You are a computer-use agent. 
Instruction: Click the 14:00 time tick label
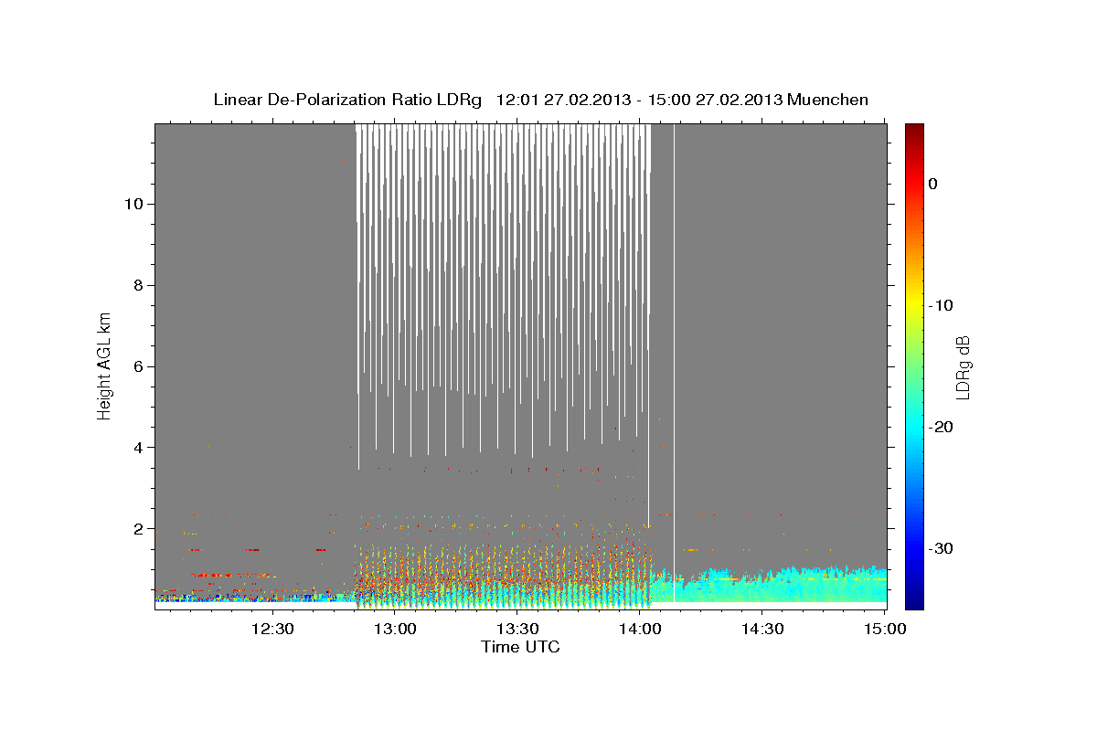(640, 629)
